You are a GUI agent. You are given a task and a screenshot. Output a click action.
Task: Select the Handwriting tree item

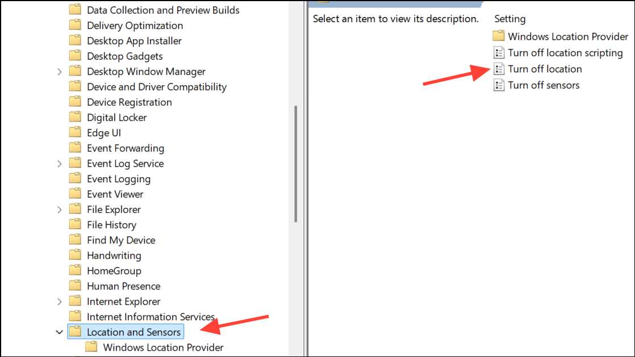[114, 255]
